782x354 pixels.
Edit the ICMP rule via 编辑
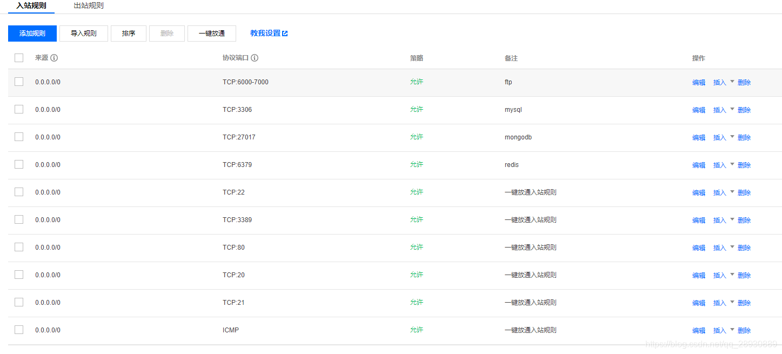click(699, 331)
